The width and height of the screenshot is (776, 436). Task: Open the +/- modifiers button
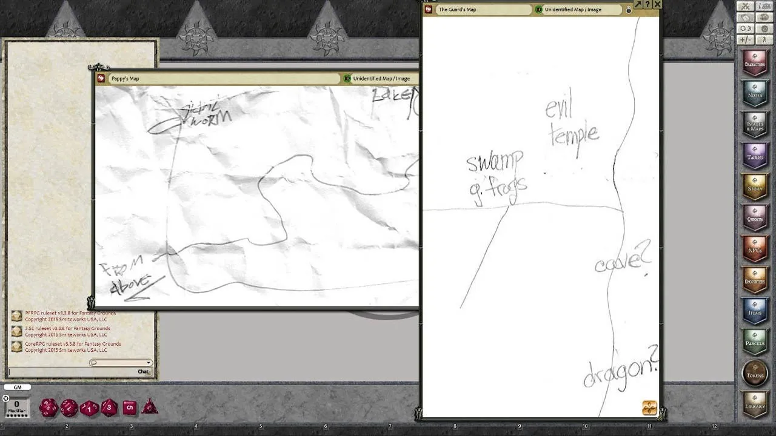pos(746,40)
